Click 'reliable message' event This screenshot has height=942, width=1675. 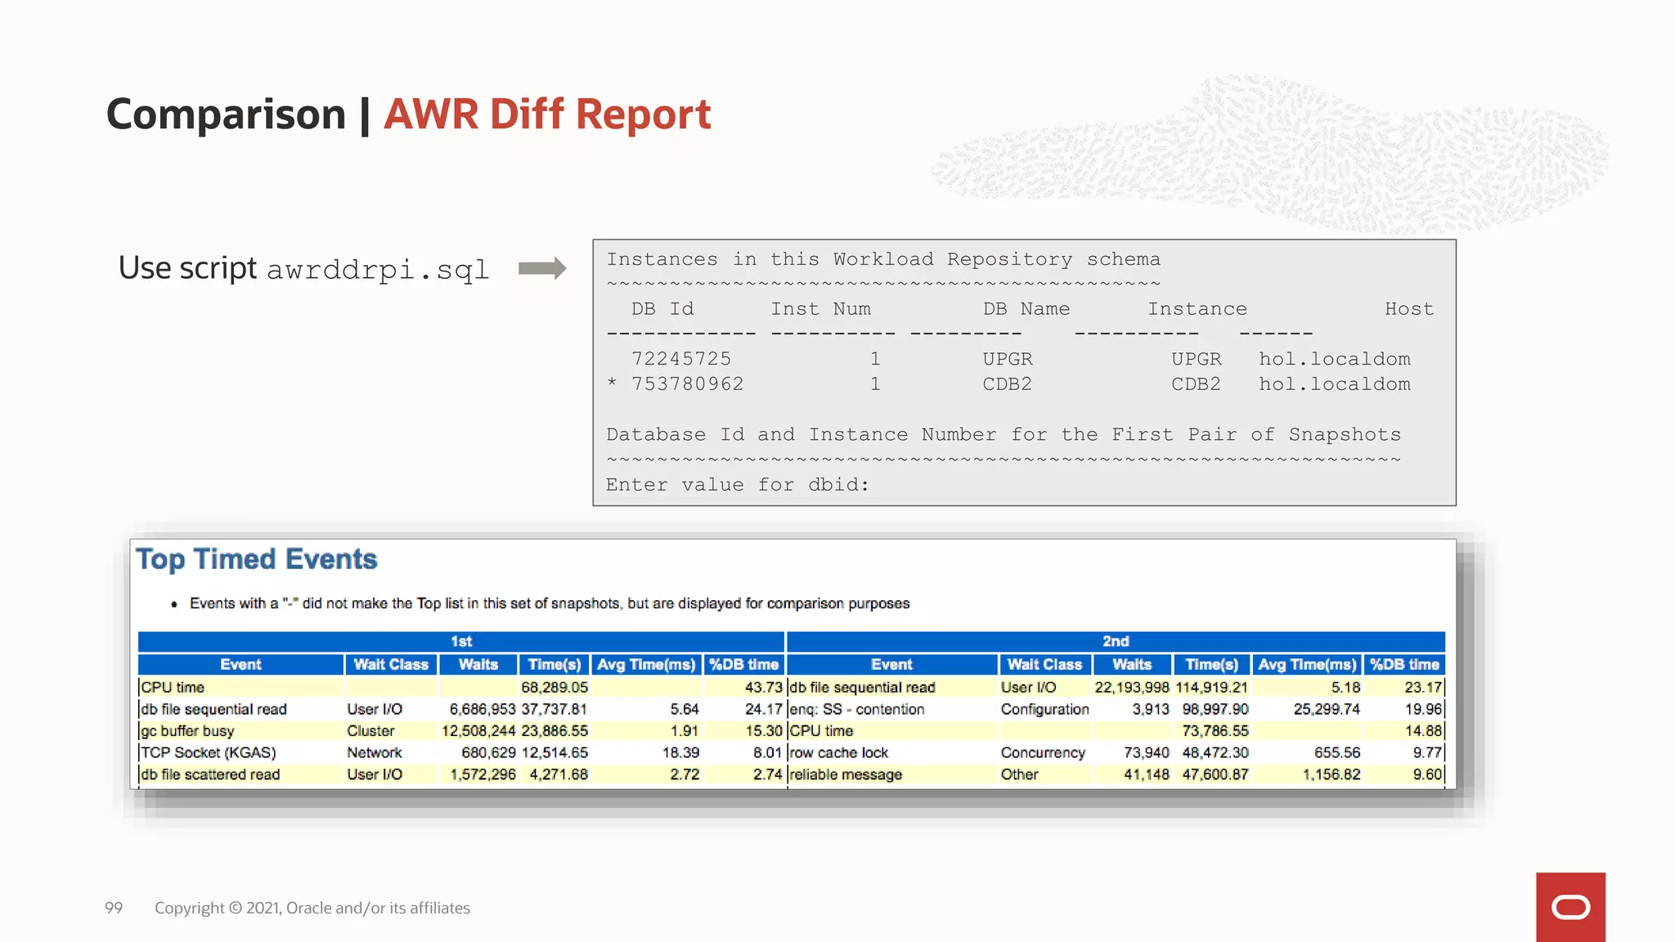pos(846,774)
